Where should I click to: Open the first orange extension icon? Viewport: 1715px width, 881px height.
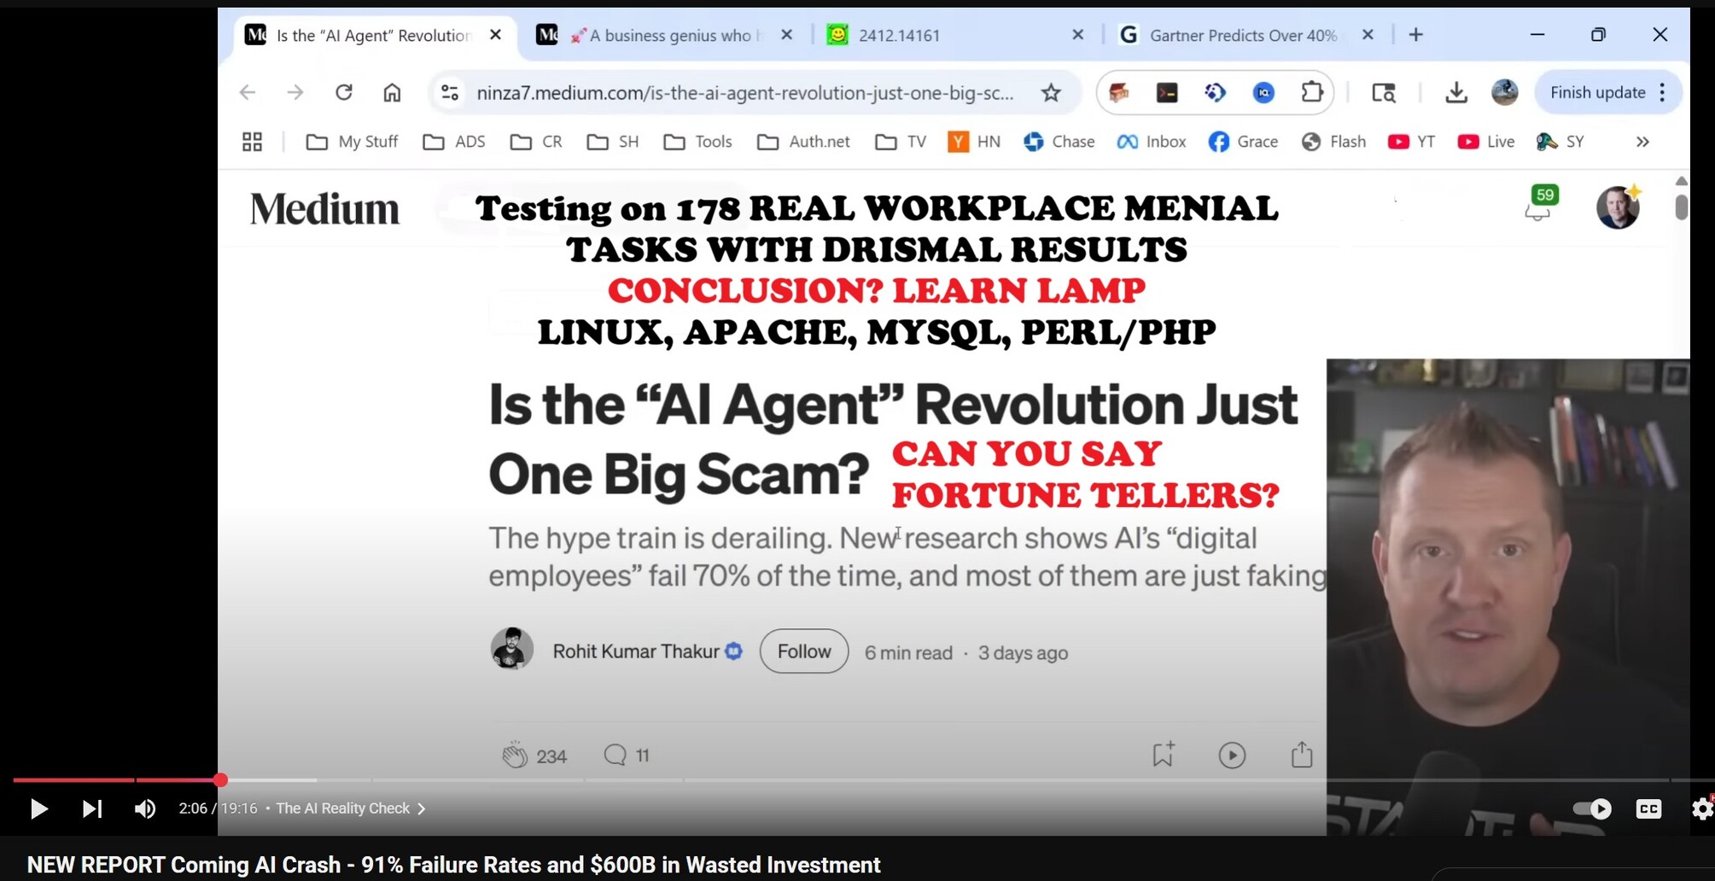tap(1119, 92)
